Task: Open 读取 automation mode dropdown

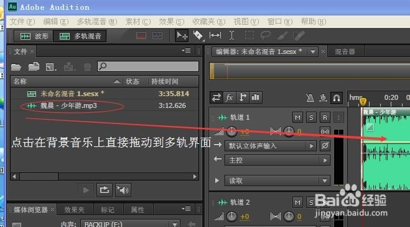Action: [x=277, y=180]
